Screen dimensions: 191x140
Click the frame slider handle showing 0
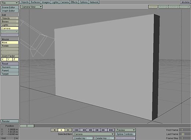coord(27,126)
